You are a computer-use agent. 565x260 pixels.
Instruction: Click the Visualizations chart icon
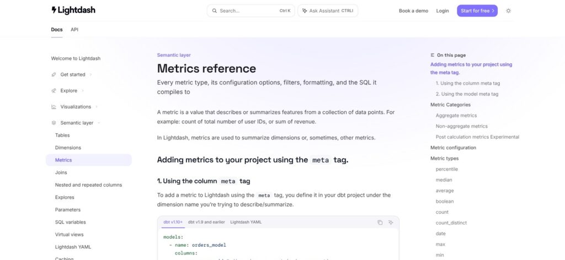(x=54, y=107)
